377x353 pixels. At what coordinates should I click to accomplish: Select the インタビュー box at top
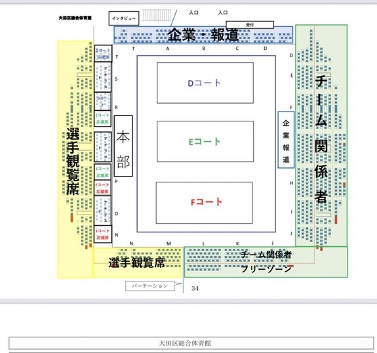tap(124, 18)
